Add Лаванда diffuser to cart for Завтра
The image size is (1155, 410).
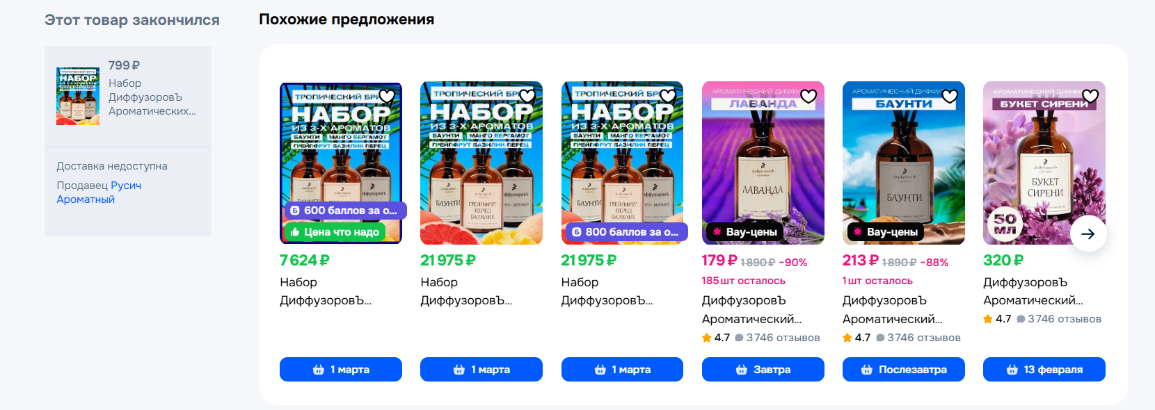(763, 370)
